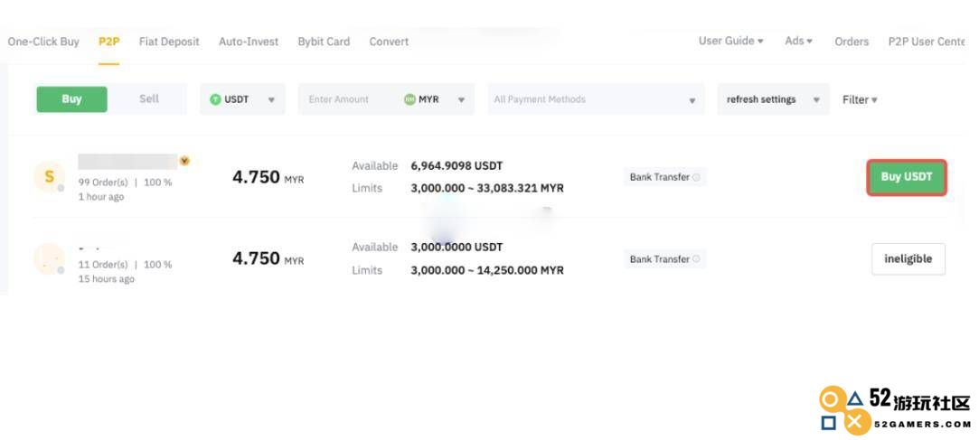Click info icon on first Bank Transfer tag

[696, 177]
